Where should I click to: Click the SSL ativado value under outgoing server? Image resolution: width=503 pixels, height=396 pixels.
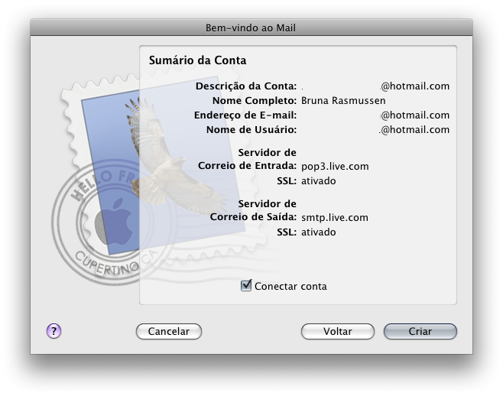[319, 232]
